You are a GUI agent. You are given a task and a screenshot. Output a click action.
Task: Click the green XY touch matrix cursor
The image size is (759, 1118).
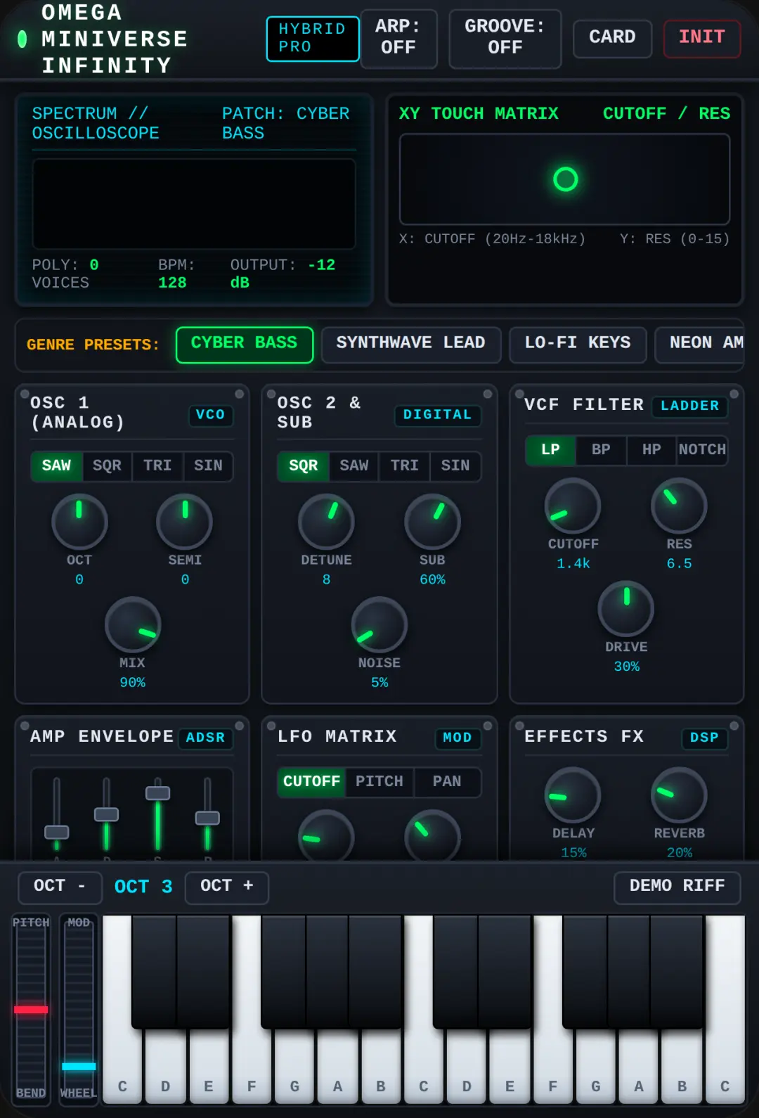[566, 179]
